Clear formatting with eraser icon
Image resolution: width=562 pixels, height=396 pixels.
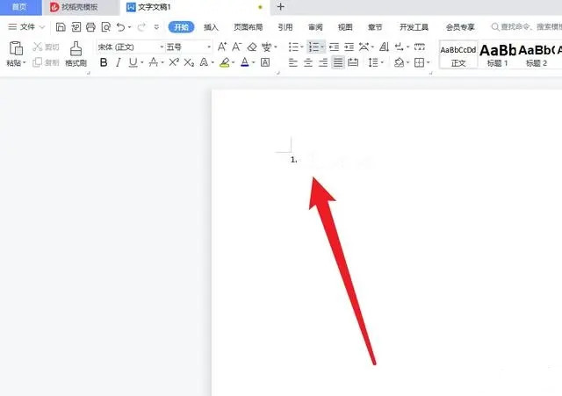click(252, 47)
